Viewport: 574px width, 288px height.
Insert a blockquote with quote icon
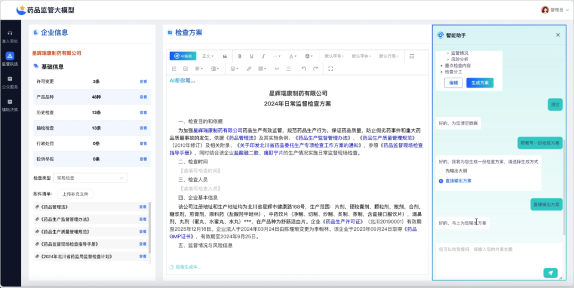(x=225, y=56)
